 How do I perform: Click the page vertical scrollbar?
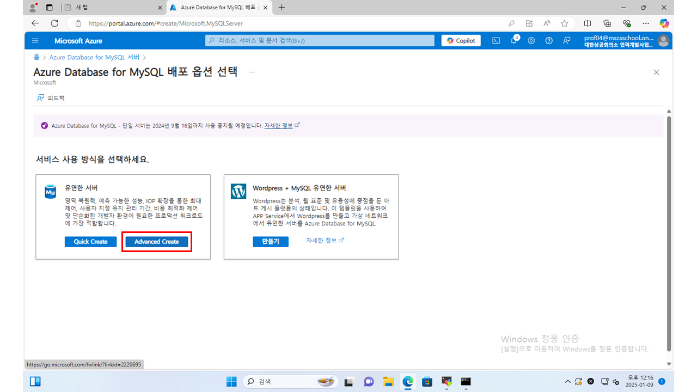coord(669,233)
